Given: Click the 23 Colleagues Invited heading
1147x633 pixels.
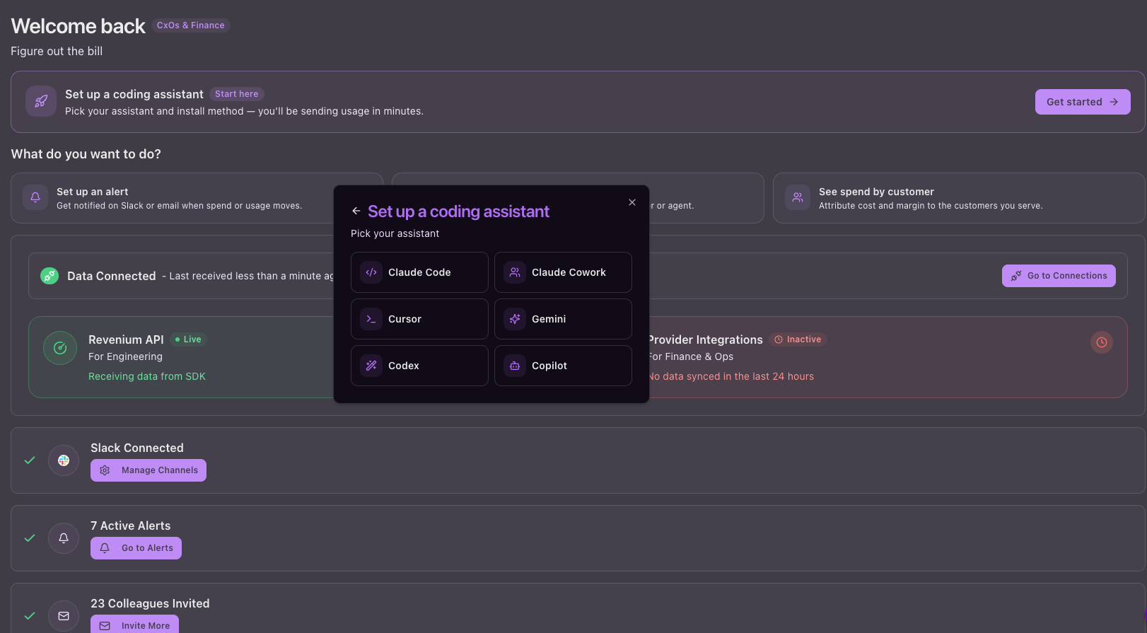Looking at the screenshot, I should 150,603.
